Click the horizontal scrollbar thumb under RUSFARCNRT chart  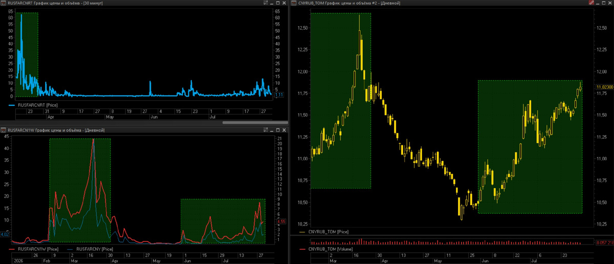255,122
